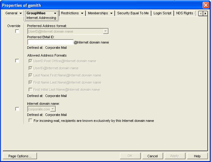211x162 pixels.
Task: Close the Properties of gsmith dialog
Action: [206, 5]
